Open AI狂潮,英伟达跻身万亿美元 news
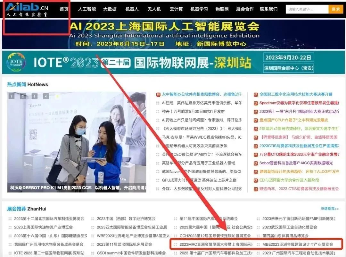 (202, 103)
